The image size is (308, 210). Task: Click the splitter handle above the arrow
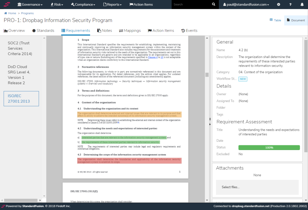point(210,119)
